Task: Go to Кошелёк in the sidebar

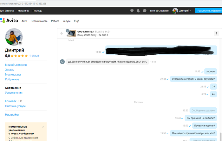Action: (x=11, y=101)
